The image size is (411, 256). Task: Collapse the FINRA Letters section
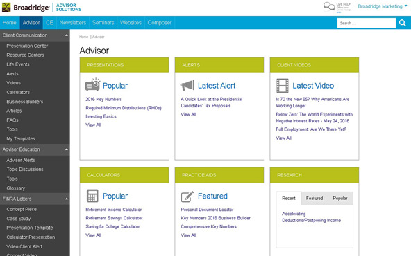tap(67, 199)
